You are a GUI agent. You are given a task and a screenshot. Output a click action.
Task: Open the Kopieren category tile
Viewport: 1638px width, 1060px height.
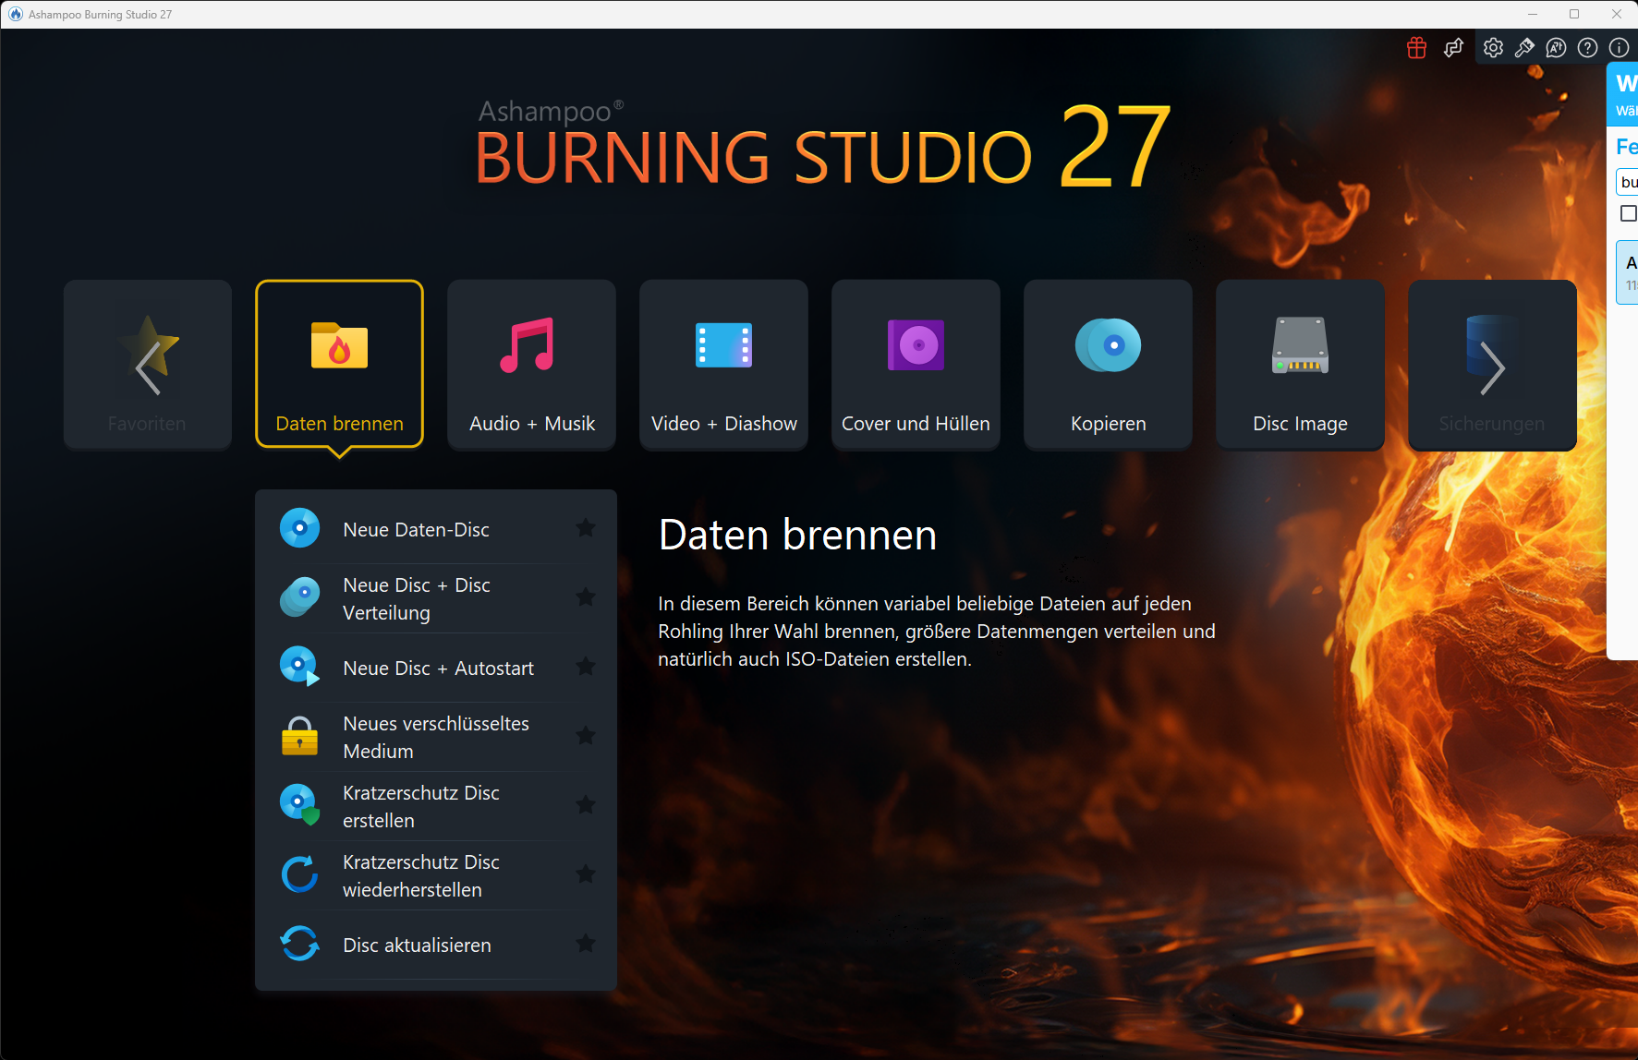point(1108,364)
